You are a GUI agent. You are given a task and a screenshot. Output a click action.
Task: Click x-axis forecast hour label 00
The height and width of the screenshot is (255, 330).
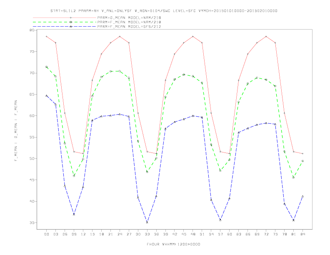pyautogui.click(x=47, y=234)
